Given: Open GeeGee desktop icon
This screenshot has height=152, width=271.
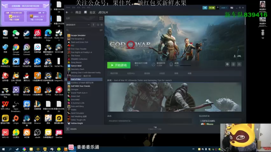Looking at the screenshot, I should pyautogui.click(x=59, y=134).
